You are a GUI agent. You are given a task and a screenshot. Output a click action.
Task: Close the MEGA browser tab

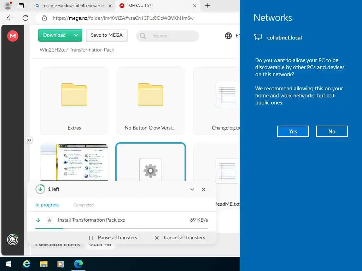[195, 6]
